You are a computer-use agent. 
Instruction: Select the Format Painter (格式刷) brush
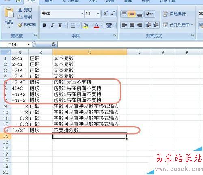point(27,25)
